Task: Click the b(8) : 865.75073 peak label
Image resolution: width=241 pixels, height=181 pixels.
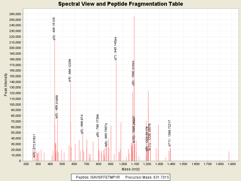Action: point(106,135)
